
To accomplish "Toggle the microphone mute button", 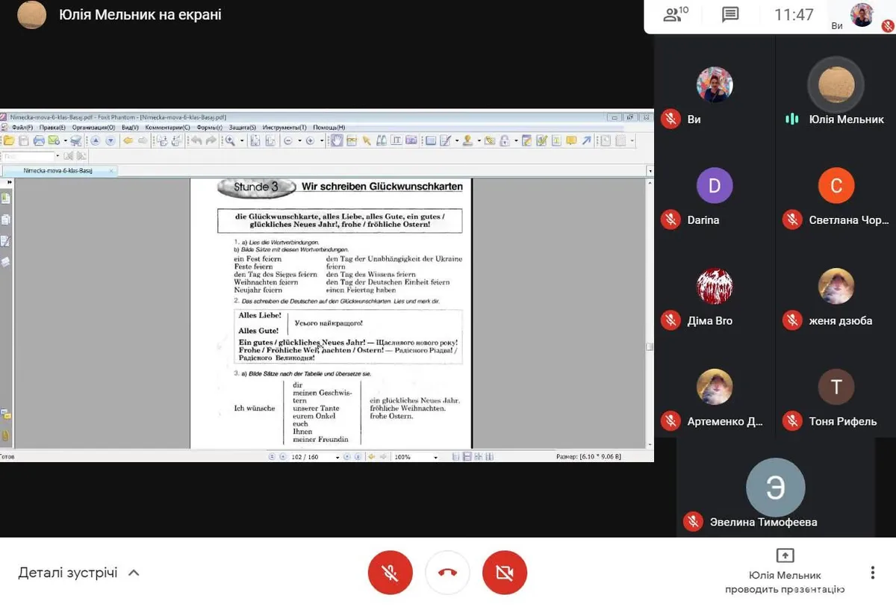I will 390,573.
